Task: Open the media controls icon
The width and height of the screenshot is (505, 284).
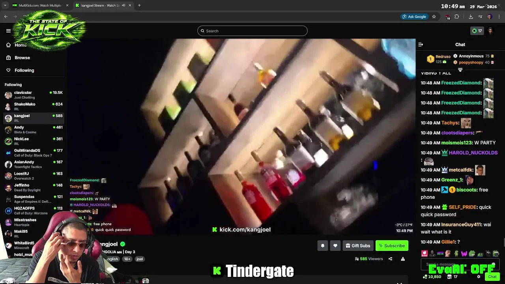Action: tap(480, 17)
